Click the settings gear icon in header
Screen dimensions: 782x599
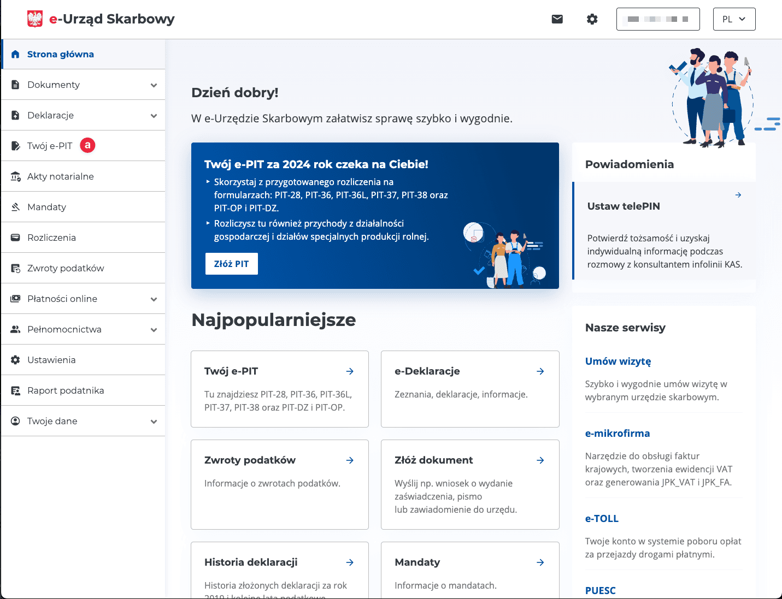pos(592,19)
